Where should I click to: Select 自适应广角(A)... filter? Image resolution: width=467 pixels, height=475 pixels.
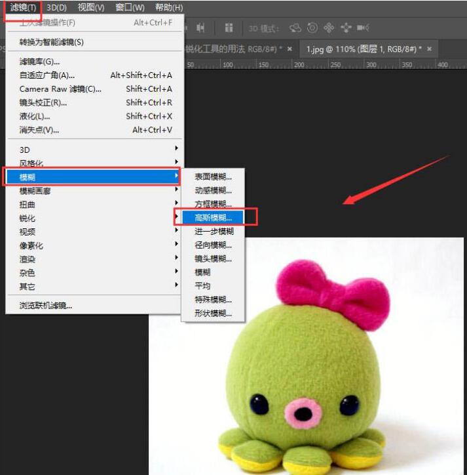tap(94, 75)
